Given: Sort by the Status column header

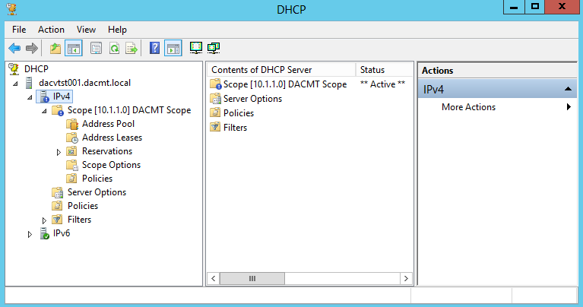Looking at the screenshot, I should pos(384,70).
